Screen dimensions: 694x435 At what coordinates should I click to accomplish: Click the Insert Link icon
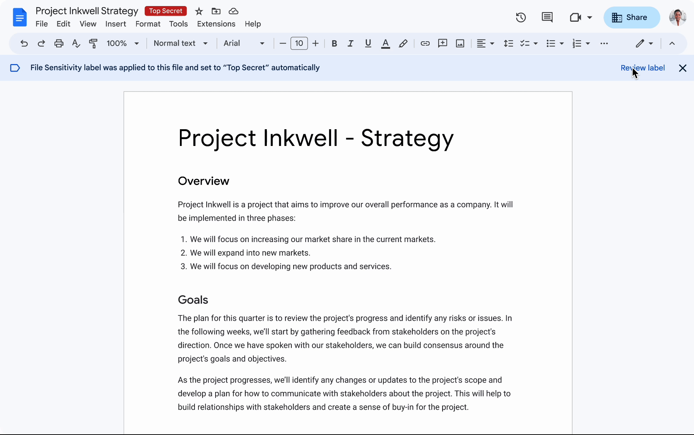coord(425,43)
